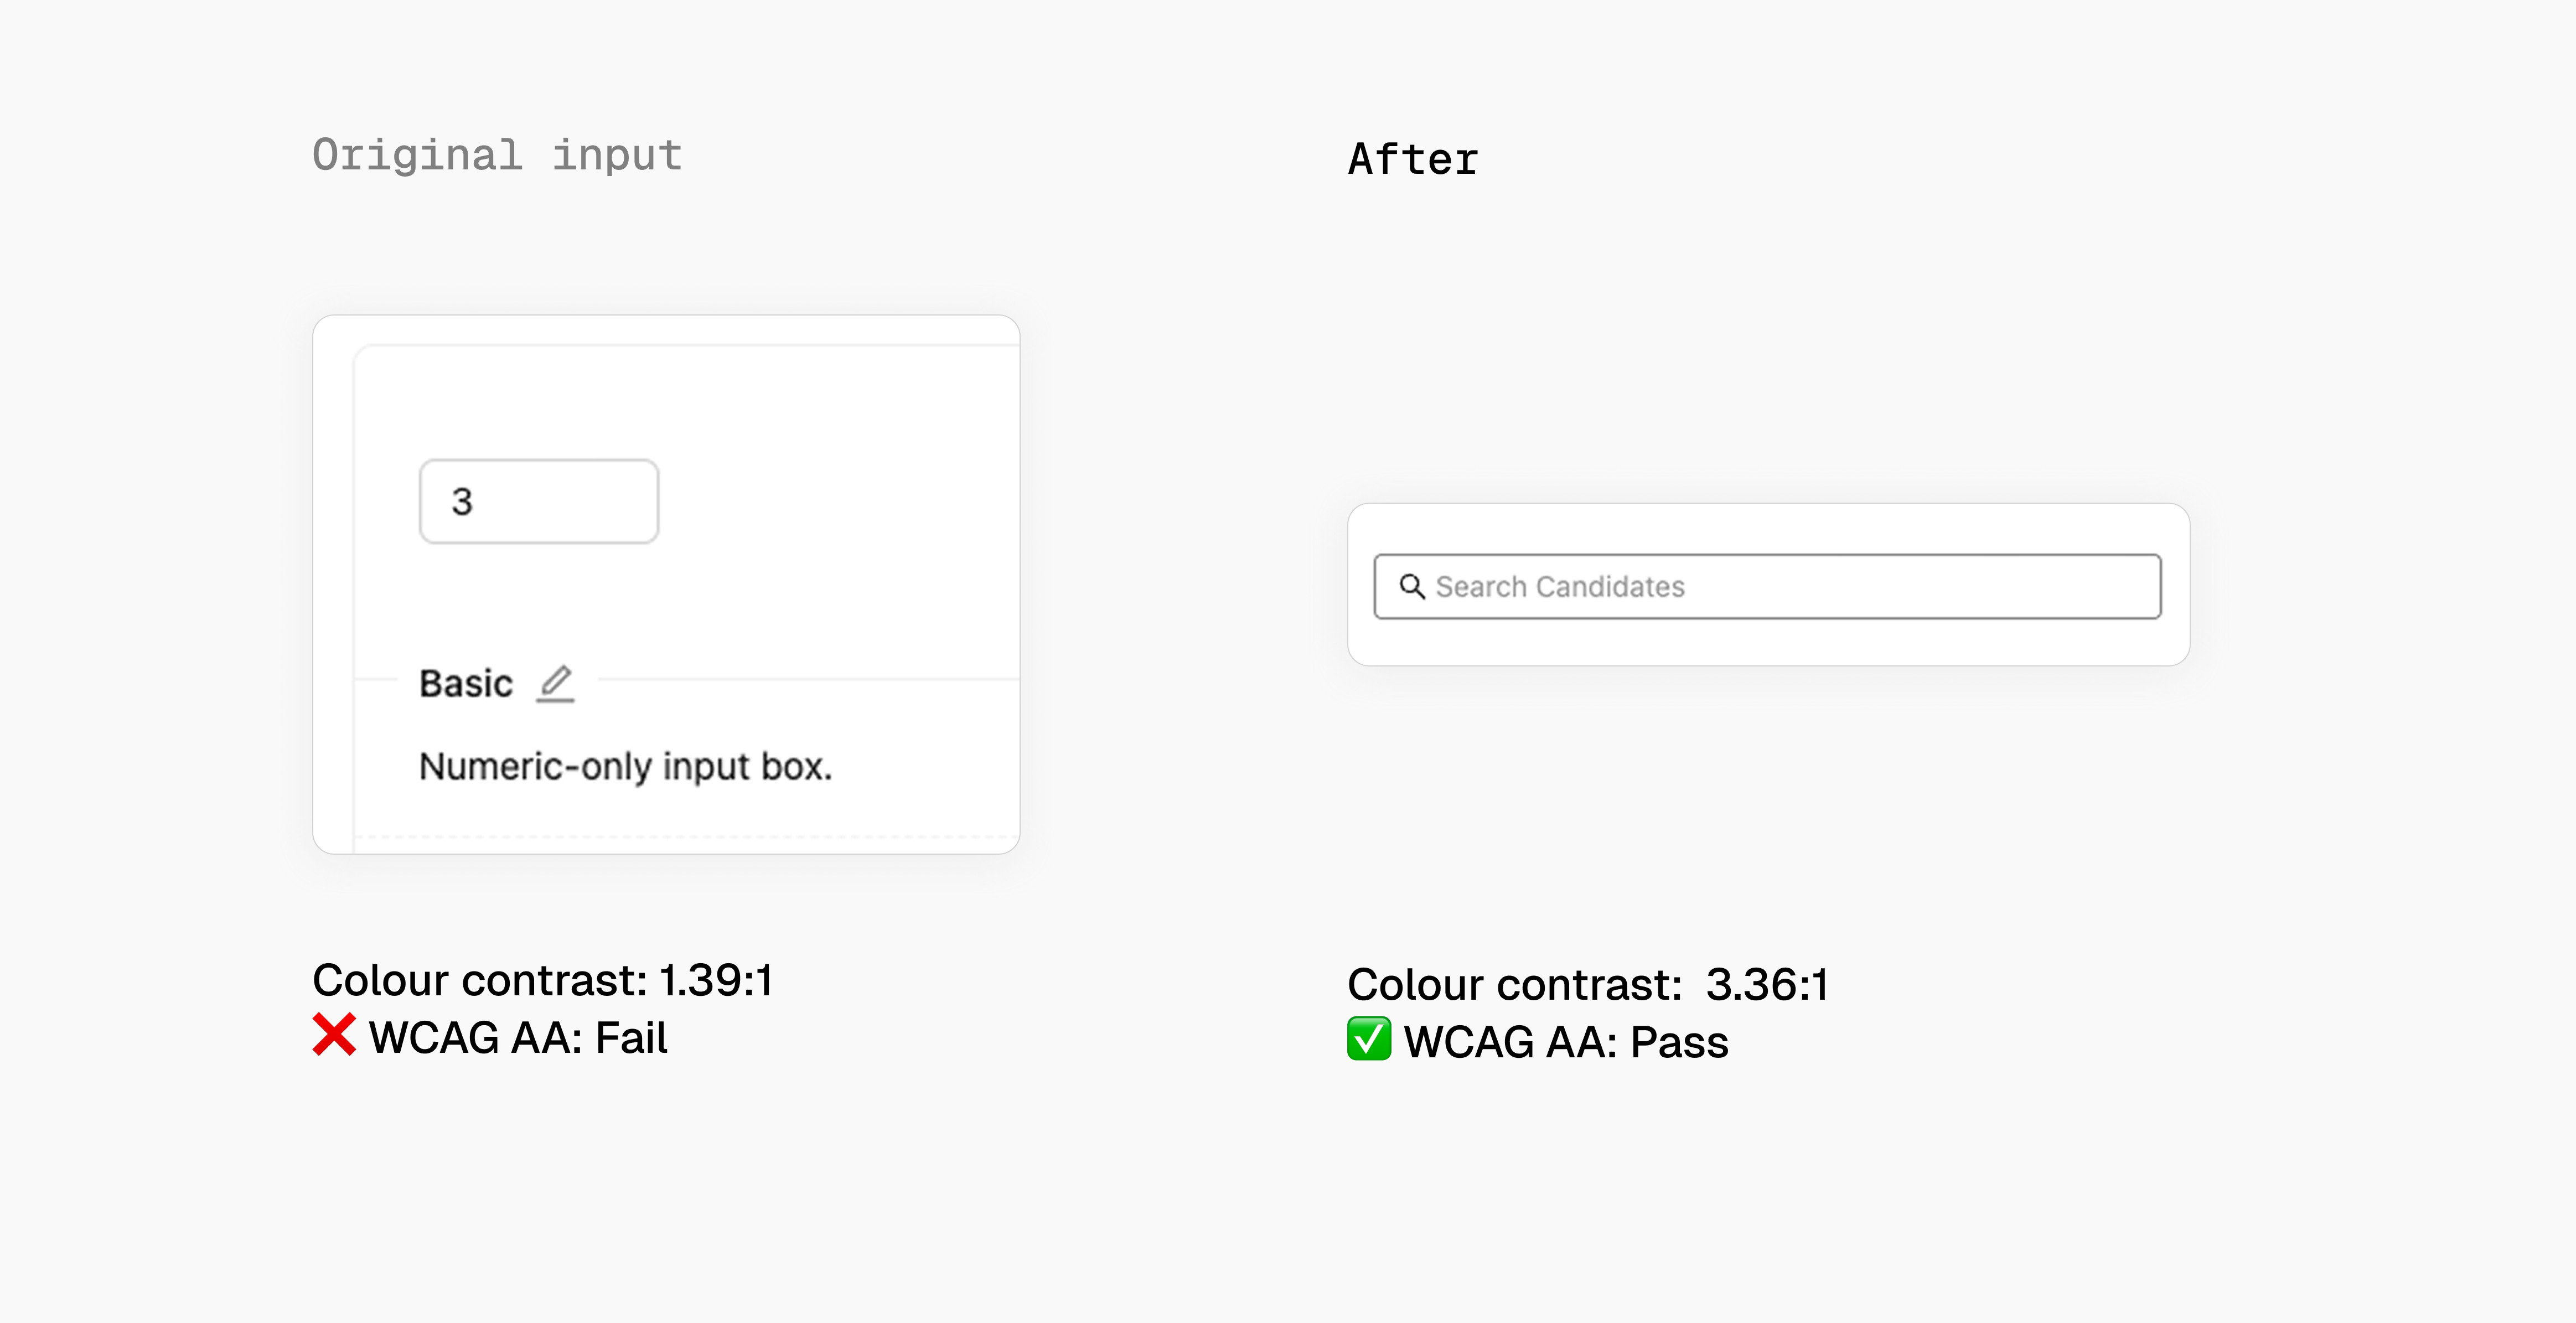Click the word "input" in the gray heading
Image resolution: width=2576 pixels, height=1323 pixels.
click(x=617, y=155)
